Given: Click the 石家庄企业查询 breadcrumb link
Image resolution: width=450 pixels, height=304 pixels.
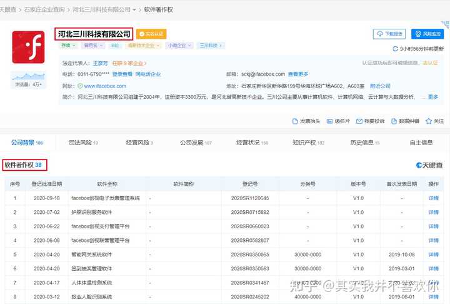Looking at the screenshot, I should click(x=44, y=9).
